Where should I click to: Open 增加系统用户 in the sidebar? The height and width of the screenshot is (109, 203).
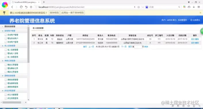(13, 38)
